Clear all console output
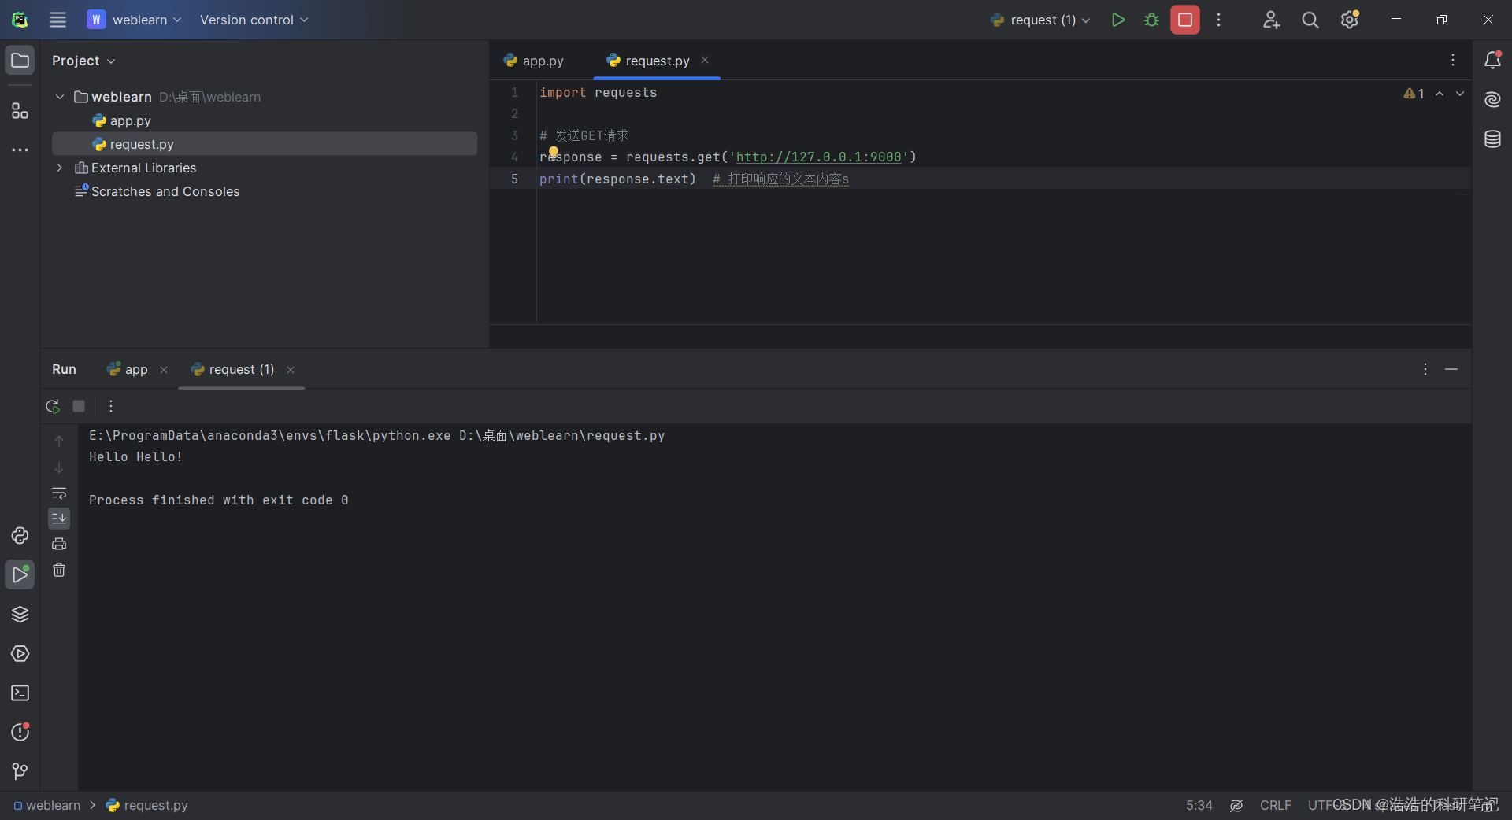Image resolution: width=1512 pixels, height=820 pixels. 59,570
